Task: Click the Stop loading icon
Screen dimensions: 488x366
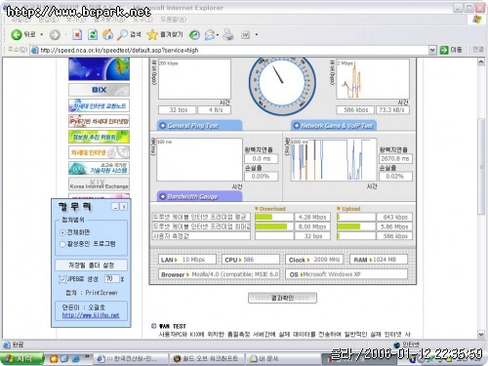Action: click(77, 34)
